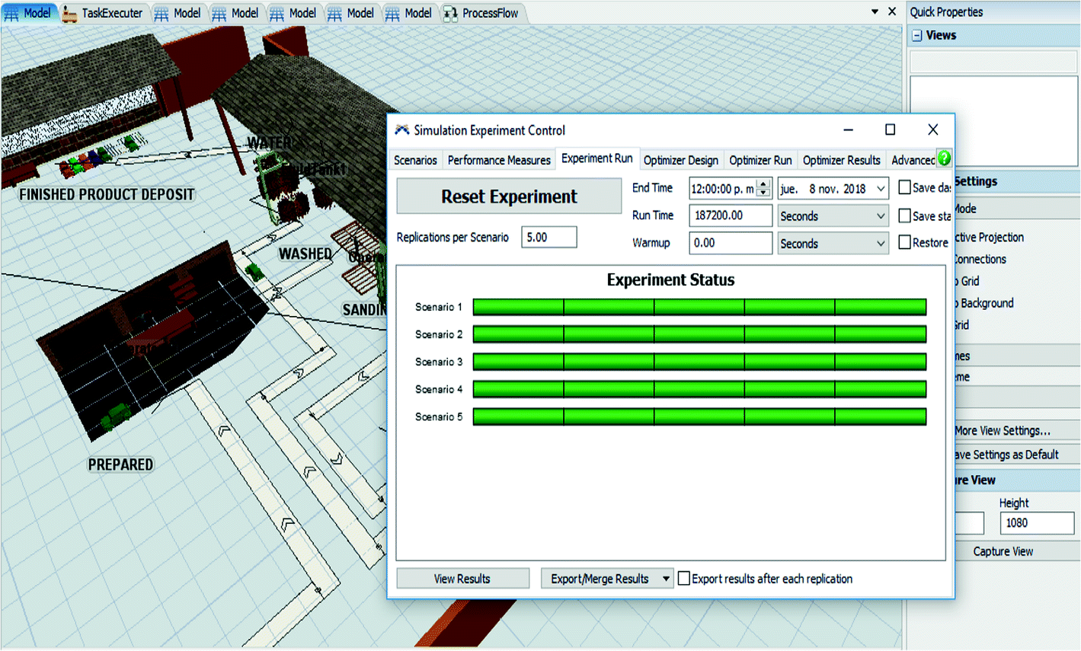Click the green help icon in dialog
Image resolution: width=1081 pixels, height=651 pixels.
pyautogui.click(x=944, y=158)
